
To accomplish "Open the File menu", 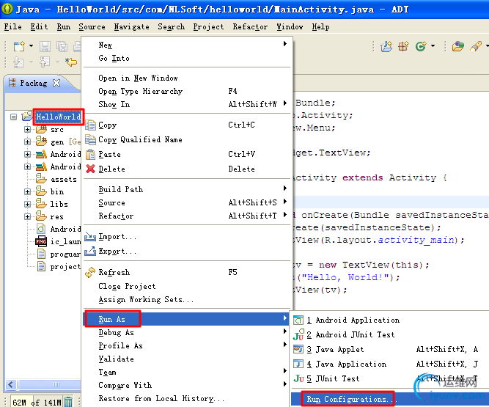I will 12,27.
